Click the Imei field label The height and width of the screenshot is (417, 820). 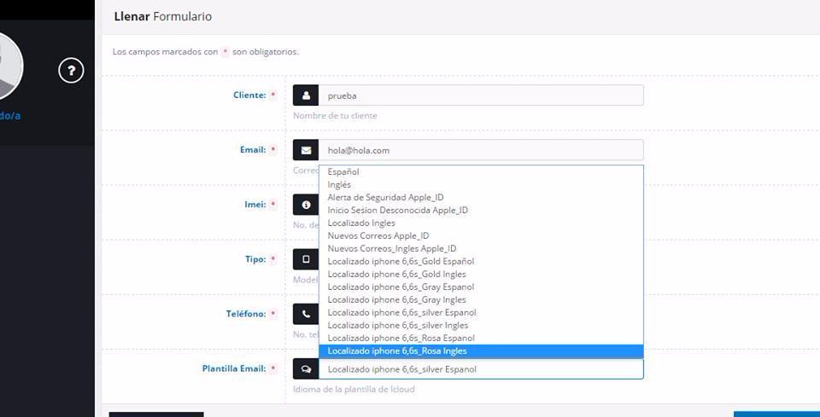255,205
